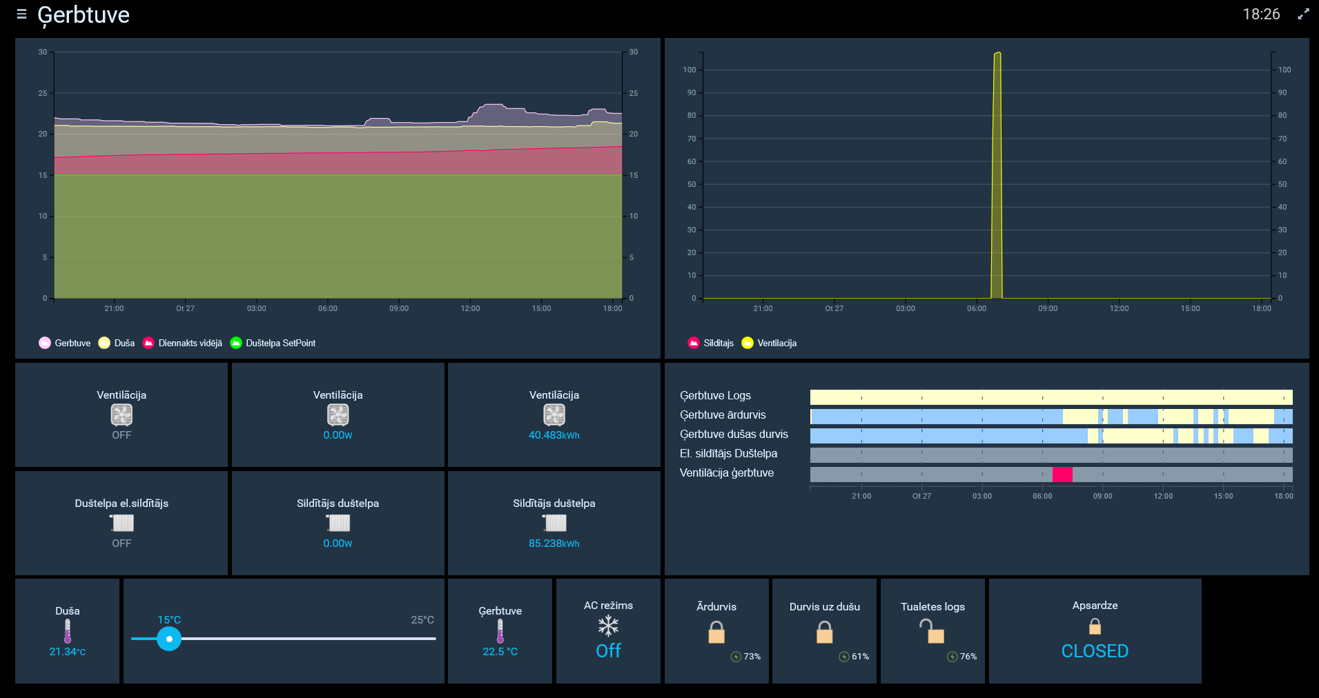Toggle the AC režīms snowflake control

(608, 626)
